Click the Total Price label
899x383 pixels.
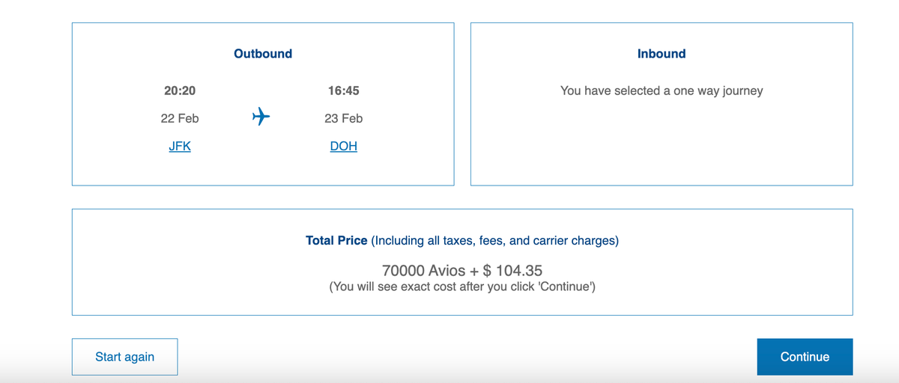tap(336, 241)
